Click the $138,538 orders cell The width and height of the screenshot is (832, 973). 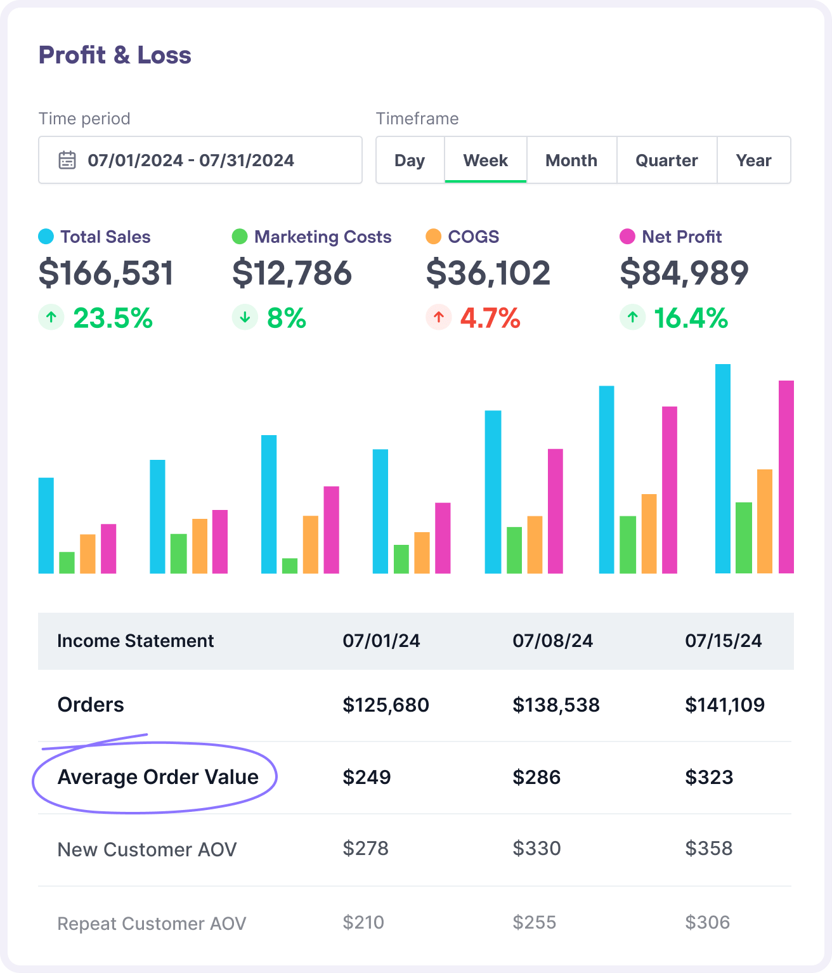[556, 705]
